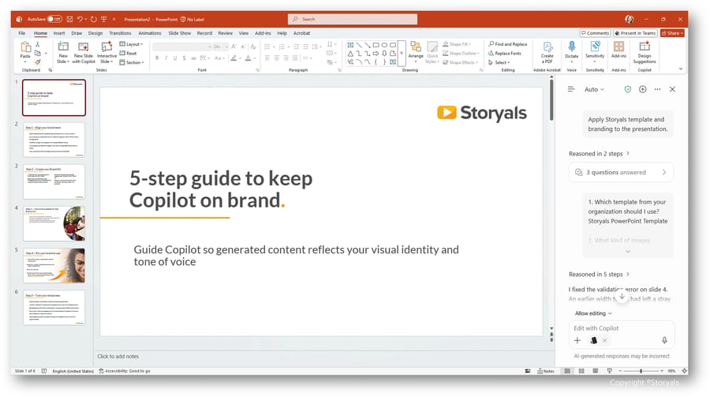
Task: Switch to the Insert tab
Action: pos(59,33)
